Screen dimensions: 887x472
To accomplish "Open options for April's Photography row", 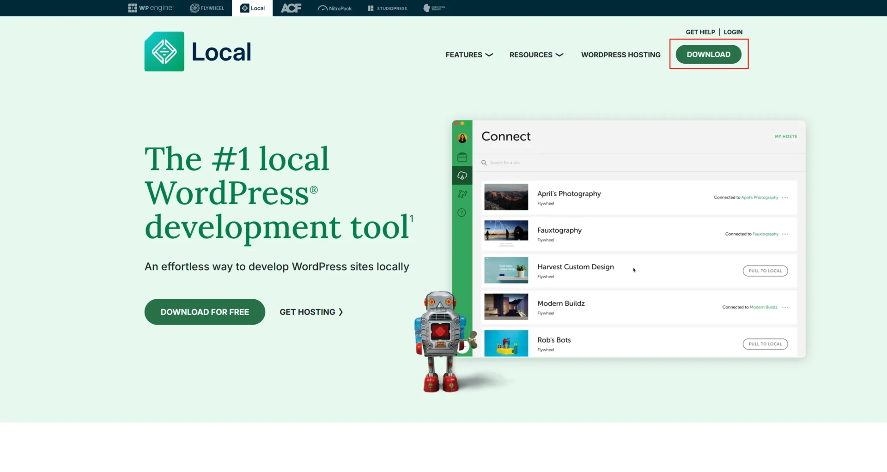I will 785,198.
